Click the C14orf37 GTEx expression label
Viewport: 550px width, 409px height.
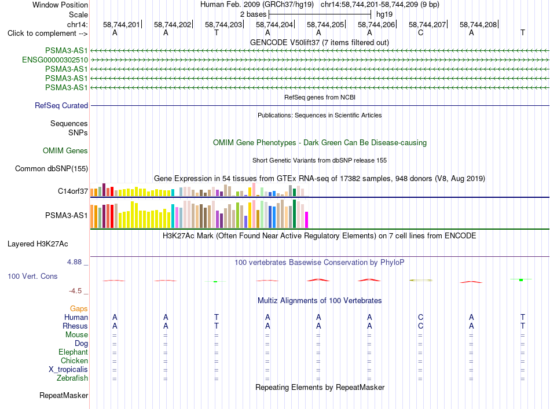pos(73,191)
